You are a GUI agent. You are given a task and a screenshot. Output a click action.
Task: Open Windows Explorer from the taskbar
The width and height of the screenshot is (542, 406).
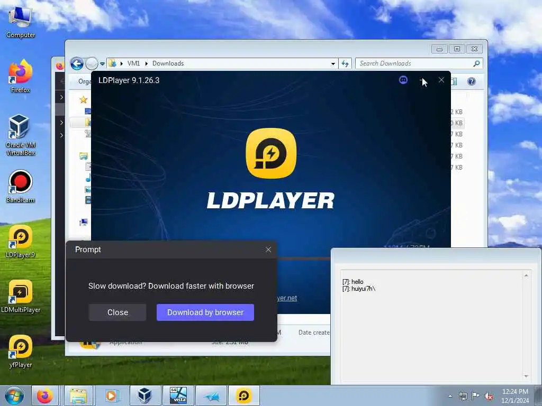point(78,395)
